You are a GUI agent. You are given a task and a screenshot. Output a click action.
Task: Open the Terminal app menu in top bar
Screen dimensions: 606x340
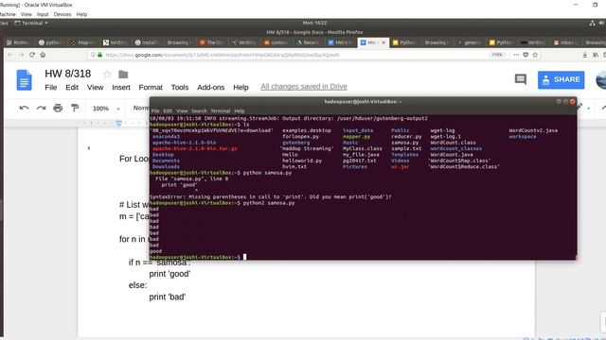(31, 23)
